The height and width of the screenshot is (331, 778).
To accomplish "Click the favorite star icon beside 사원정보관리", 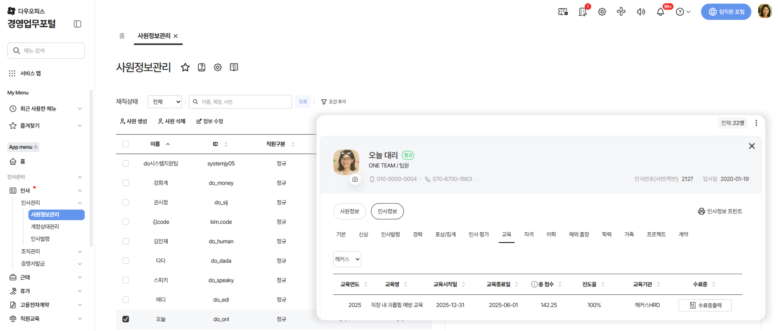I will click(185, 67).
